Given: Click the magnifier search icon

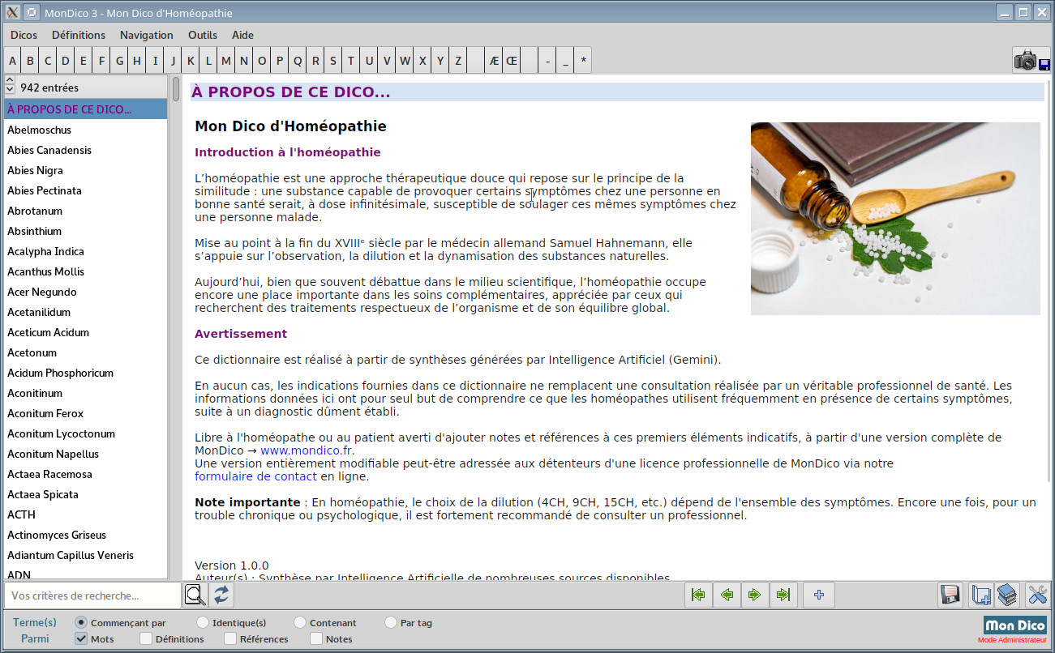Looking at the screenshot, I should [195, 595].
